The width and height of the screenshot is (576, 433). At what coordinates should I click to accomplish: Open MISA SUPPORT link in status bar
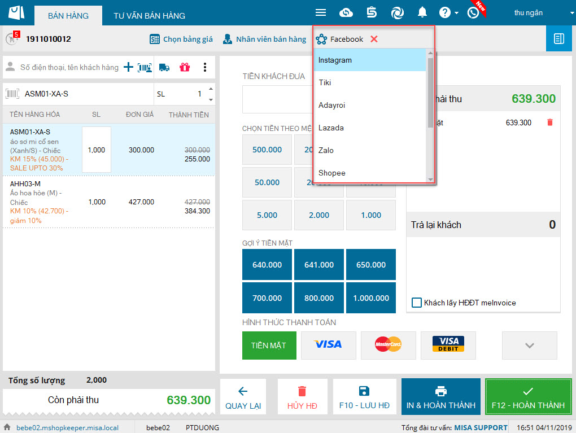[481, 427]
